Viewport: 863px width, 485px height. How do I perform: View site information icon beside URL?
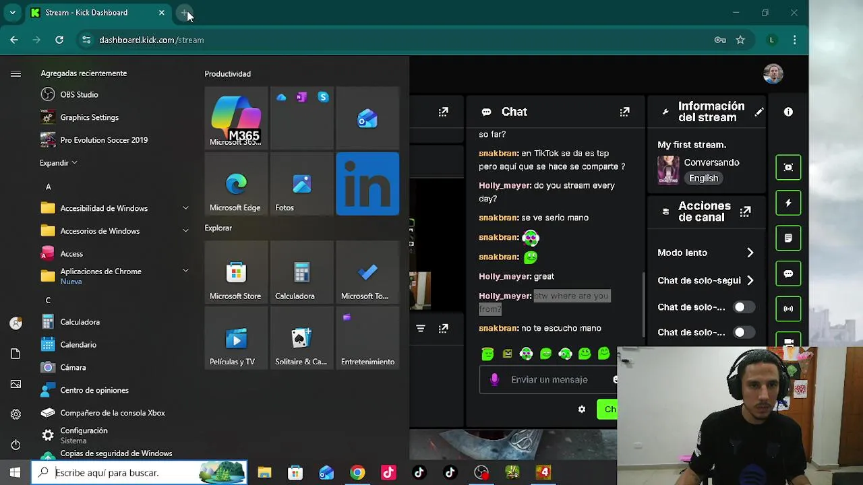pos(86,40)
